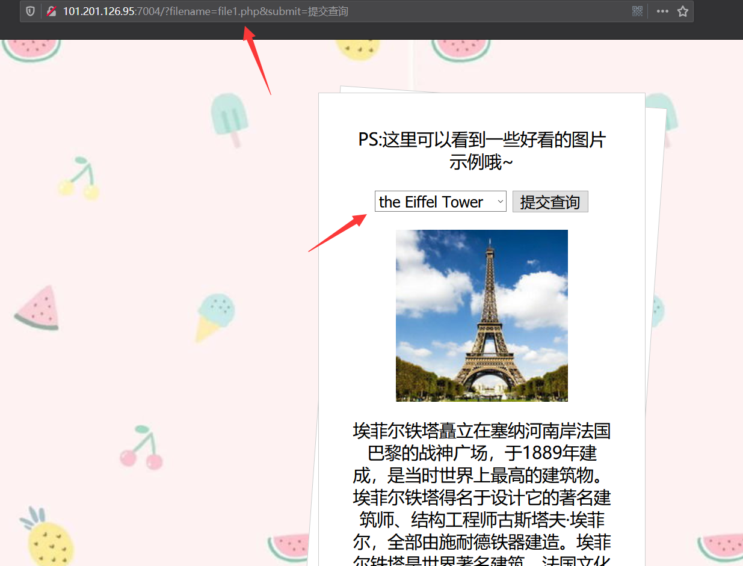
Task: Click the "PS:这里可以看到一些好看的图片示例哦~" heading
Action: tap(482, 151)
